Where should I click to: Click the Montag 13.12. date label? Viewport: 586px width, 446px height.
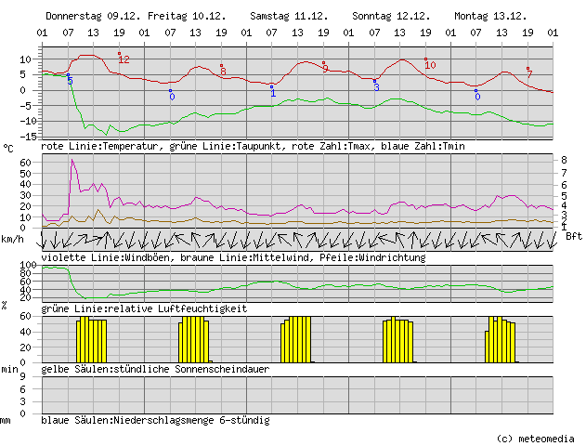pyautogui.click(x=488, y=17)
